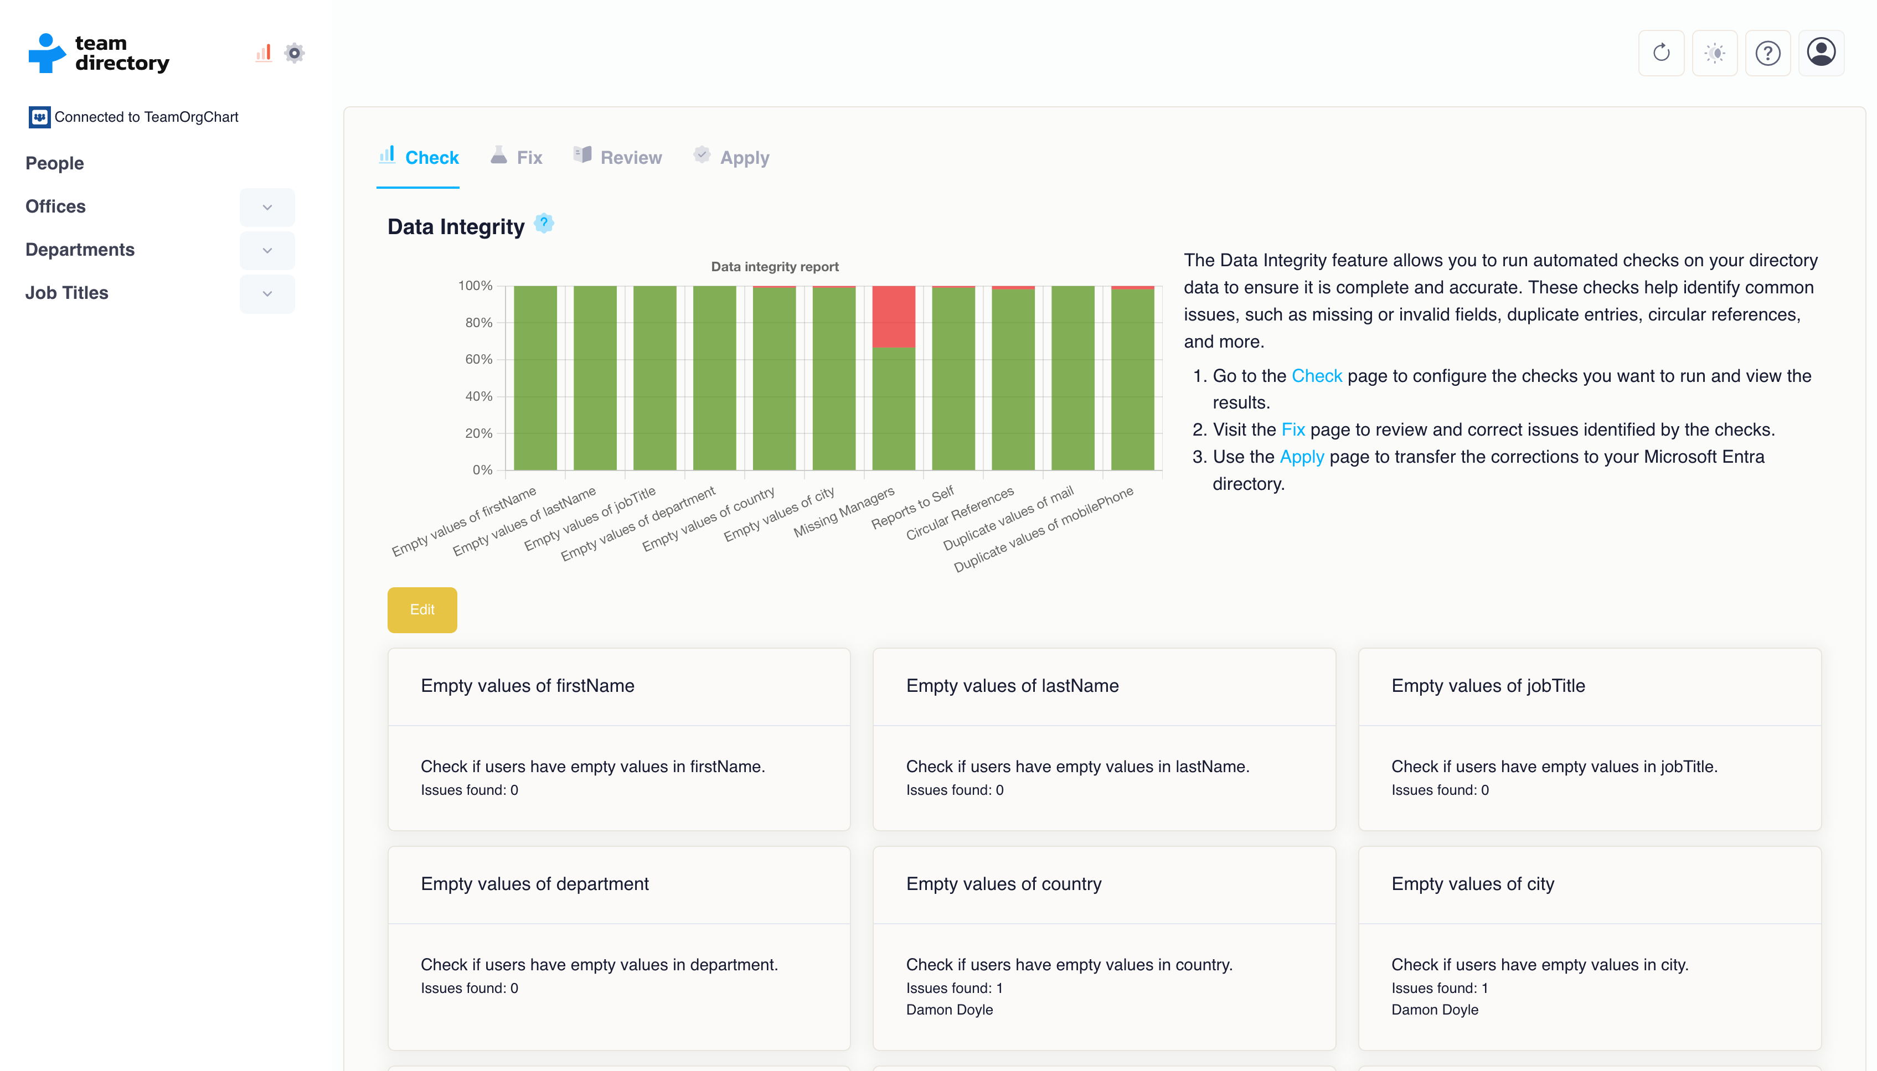Click the TeamOrgChart connection icon
1877x1071 pixels.
coord(39,117)
